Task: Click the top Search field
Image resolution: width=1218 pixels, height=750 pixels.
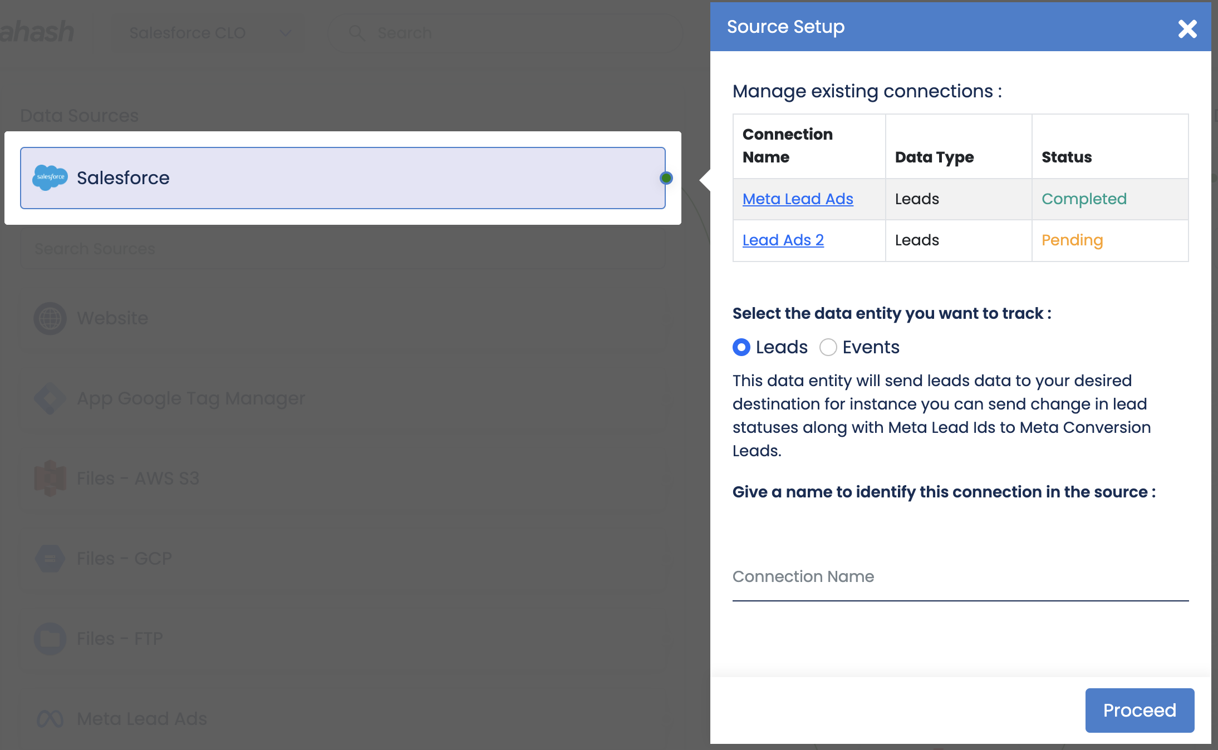Action: point(505,33)
